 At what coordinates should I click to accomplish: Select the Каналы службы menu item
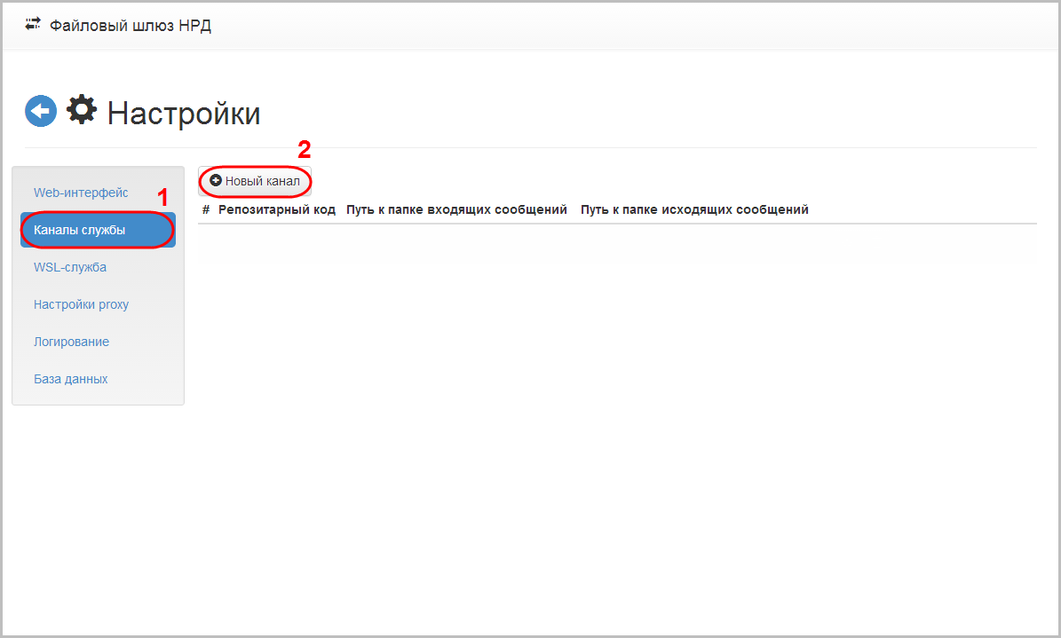tap(98, 230)
